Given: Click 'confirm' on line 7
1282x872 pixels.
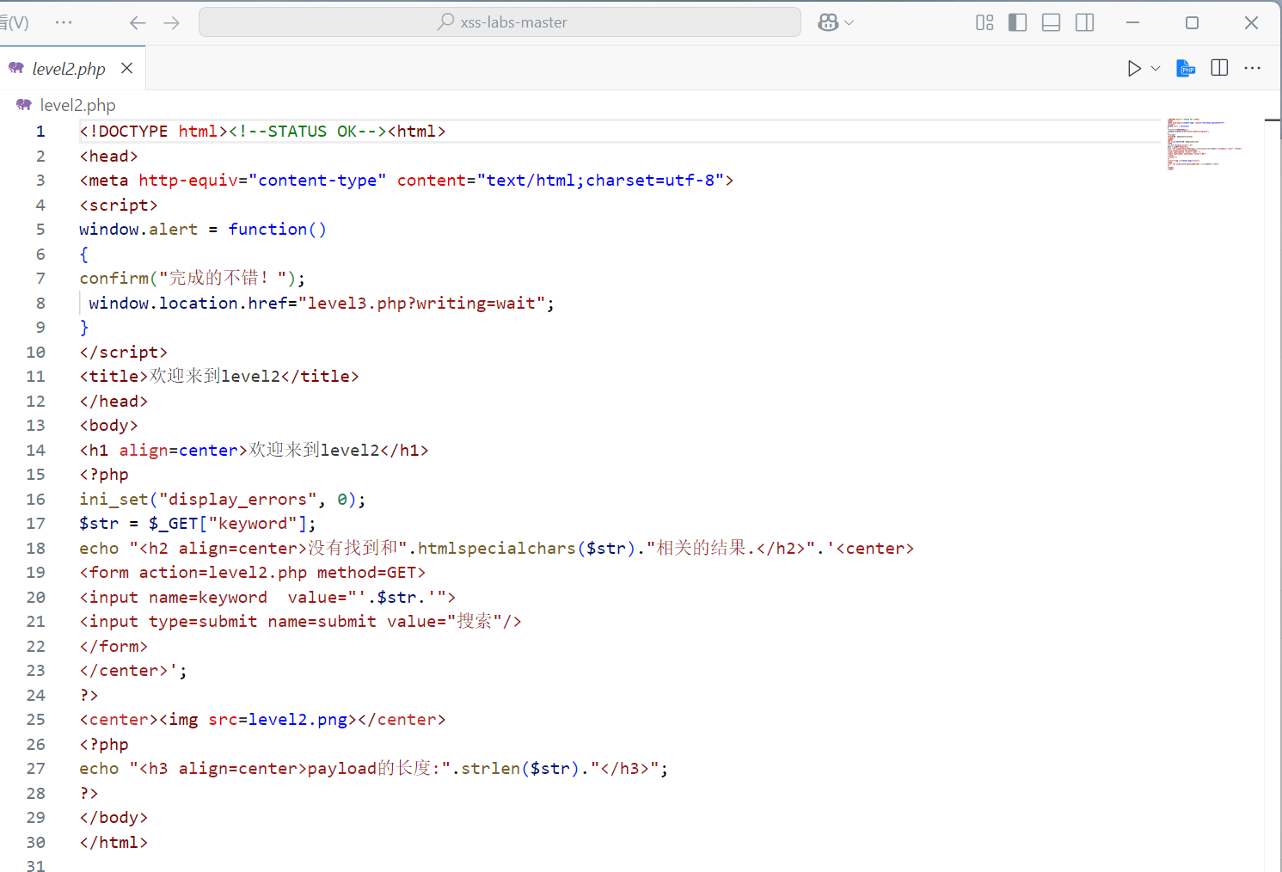Looking at the screenshot, I should 114,279.
